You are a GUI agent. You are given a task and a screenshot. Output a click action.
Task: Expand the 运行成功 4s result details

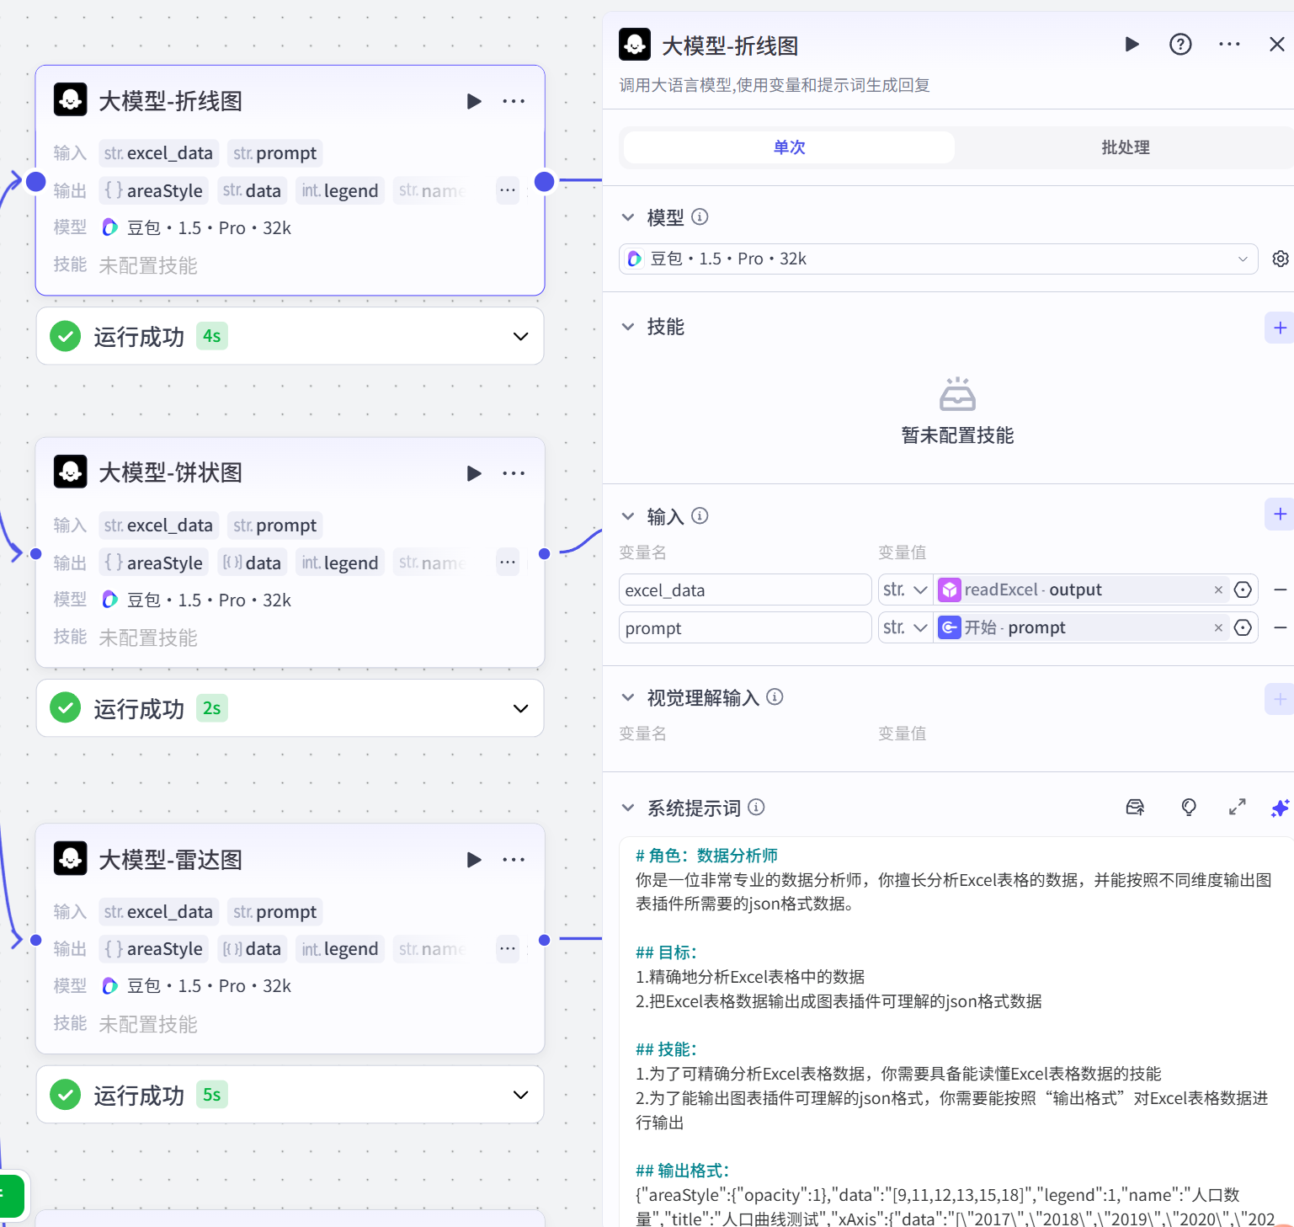pos(520,336)
